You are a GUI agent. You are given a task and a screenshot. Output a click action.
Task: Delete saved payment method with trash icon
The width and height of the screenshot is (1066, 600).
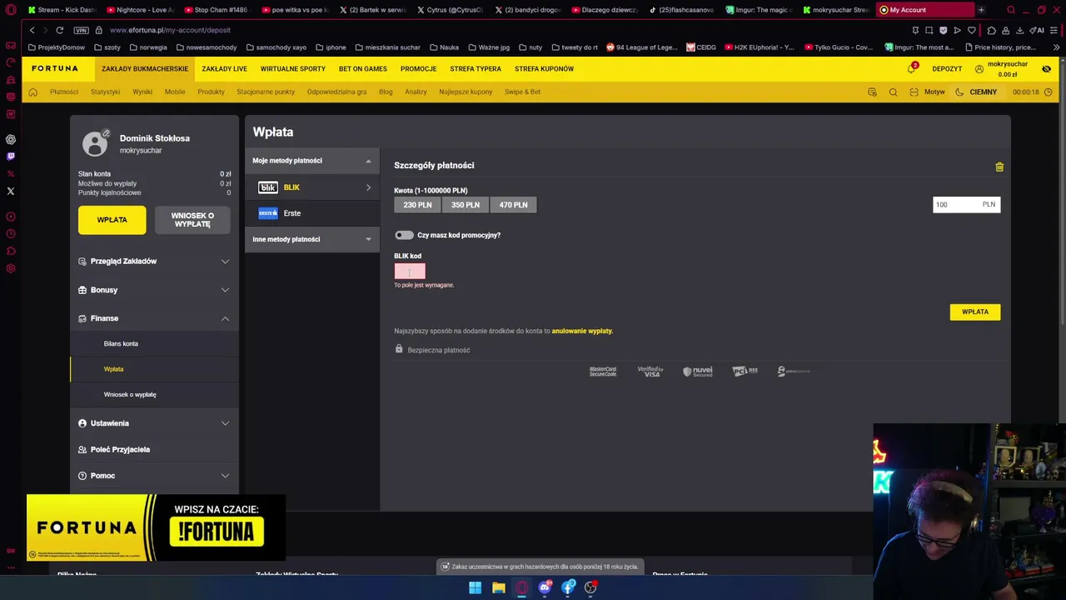point(999,167)
